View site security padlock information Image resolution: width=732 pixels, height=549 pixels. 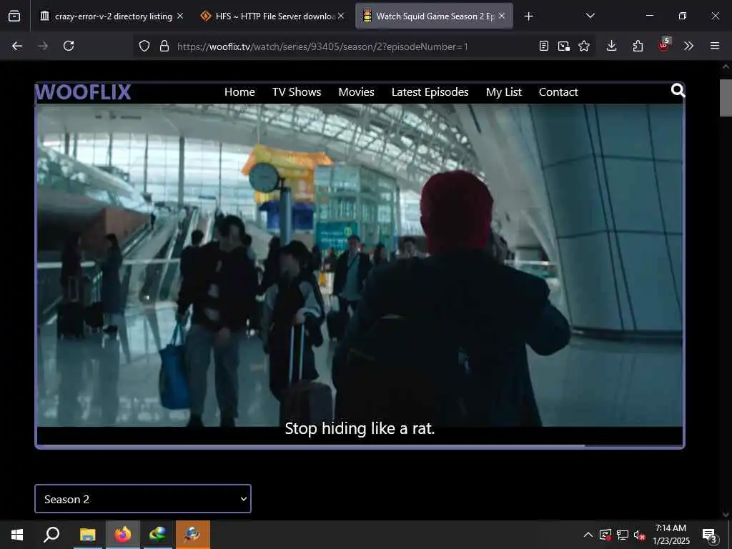(x=164, y=46)
